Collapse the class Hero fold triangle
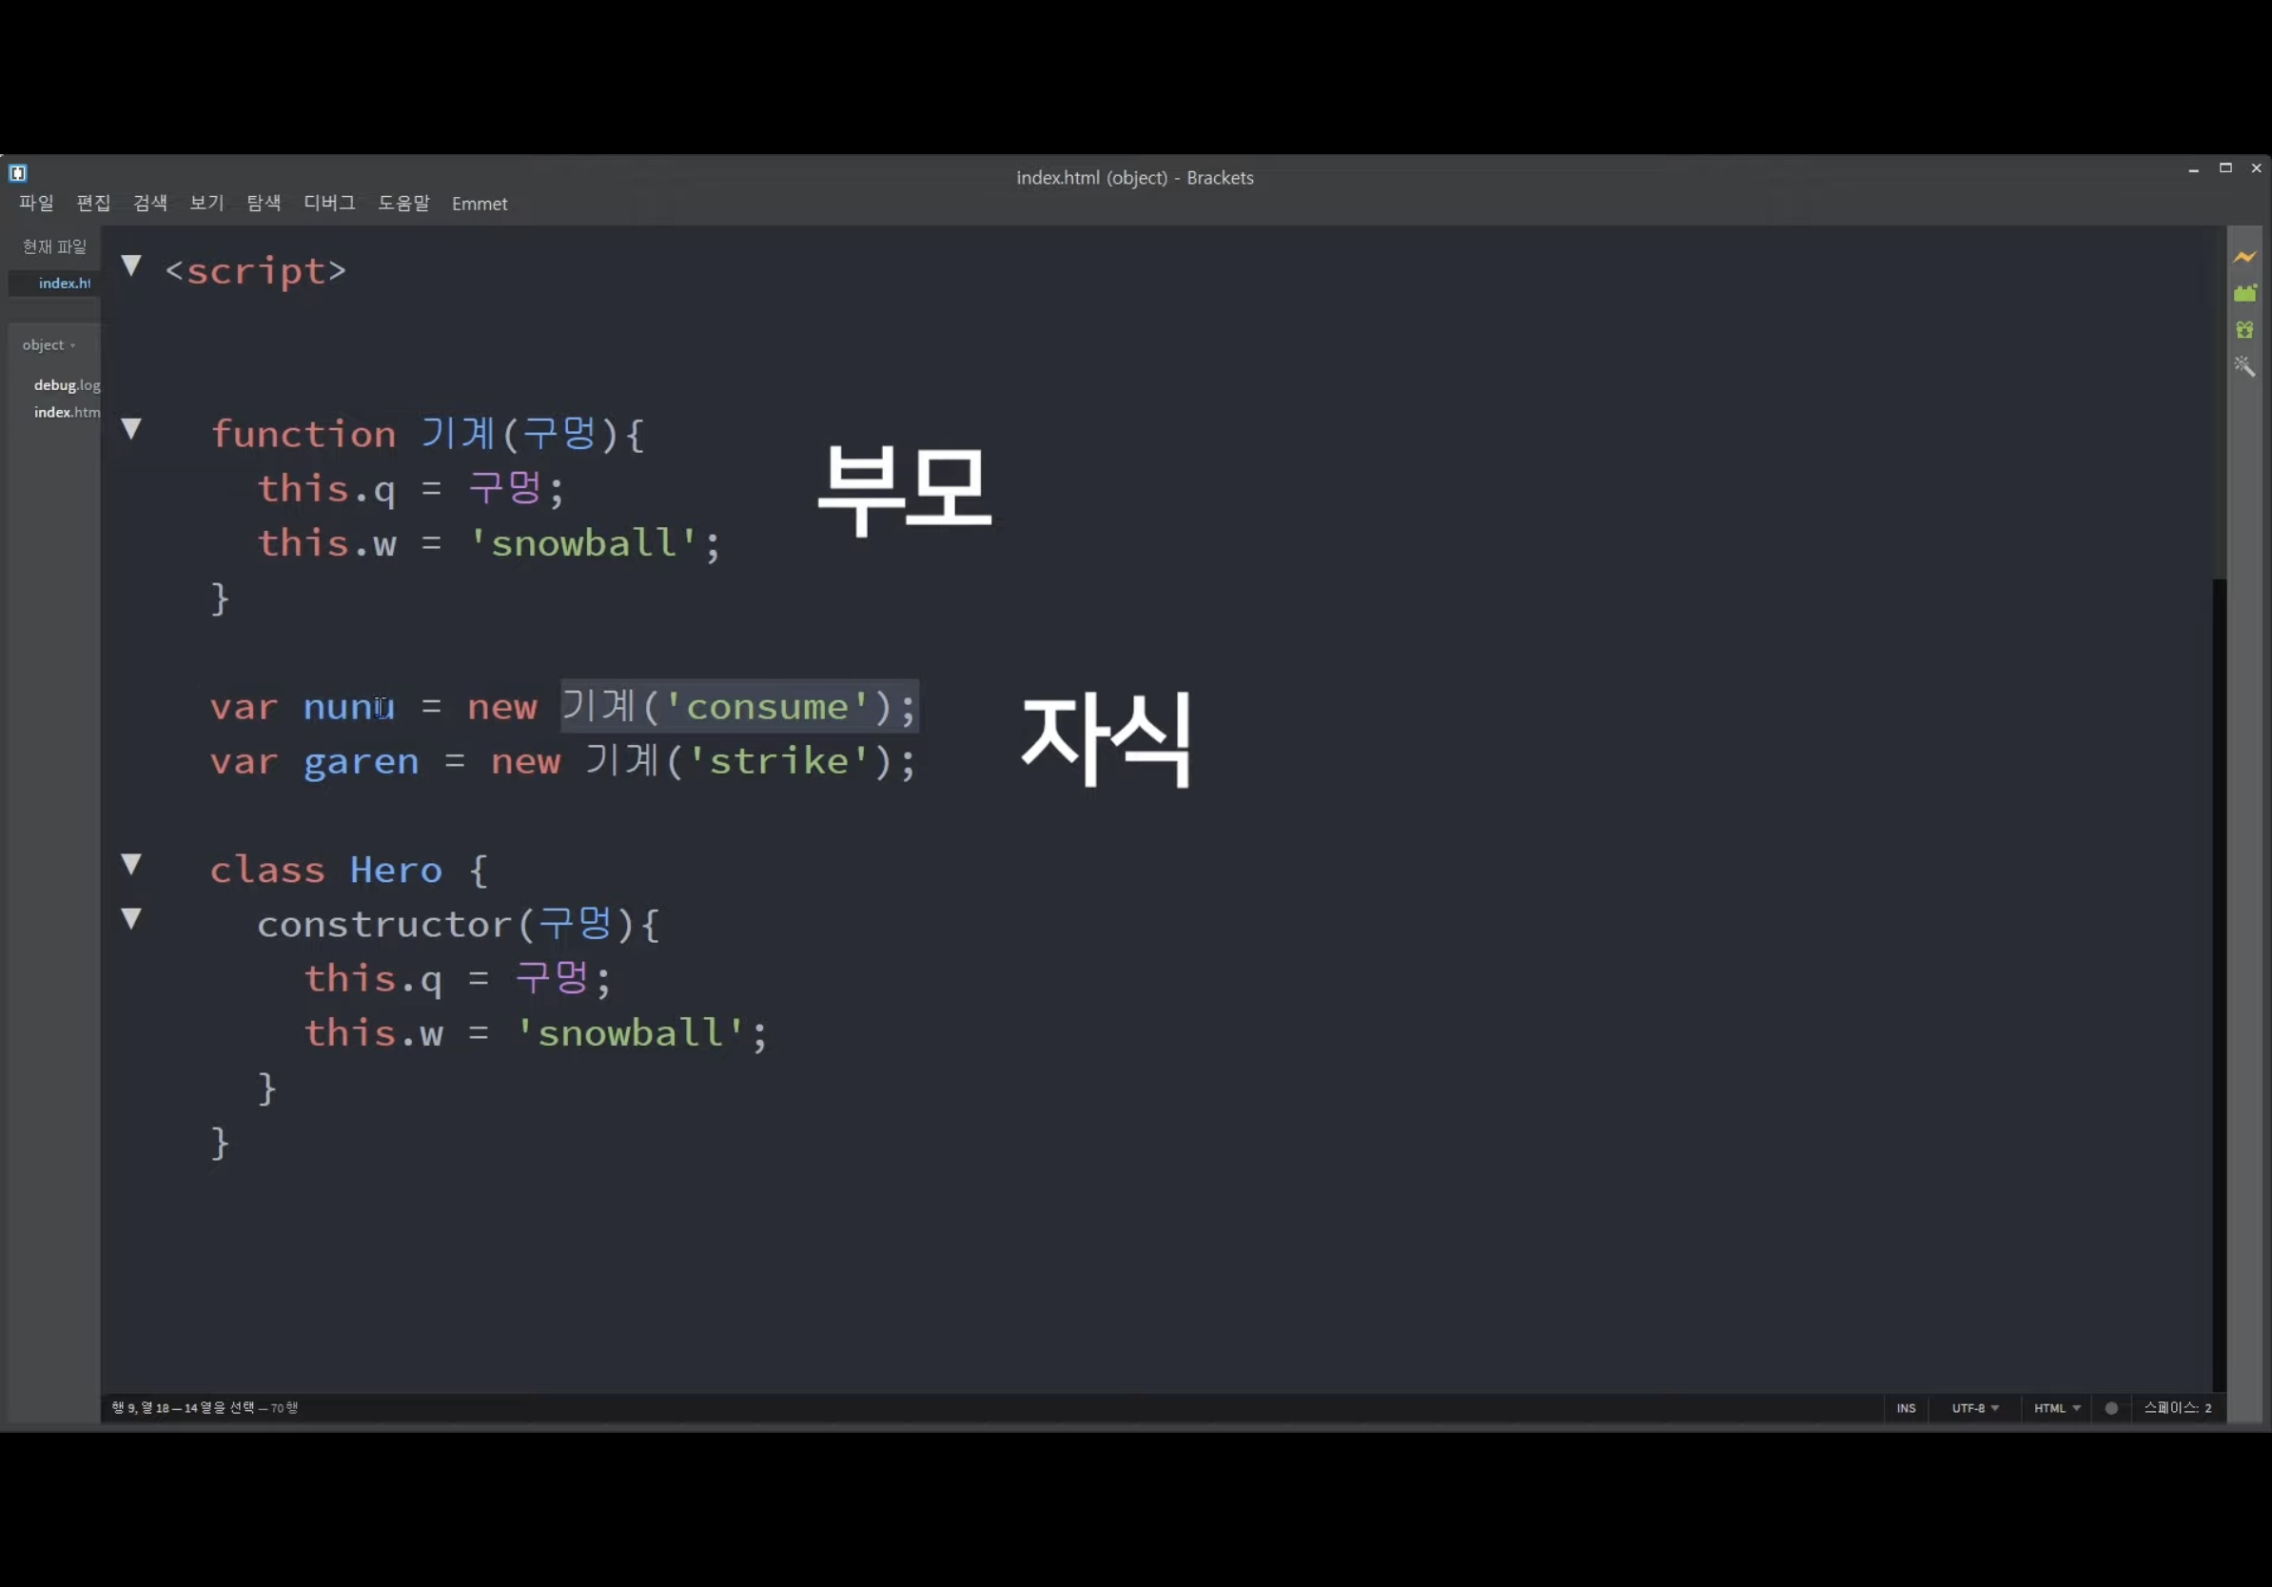 point(131,865)
